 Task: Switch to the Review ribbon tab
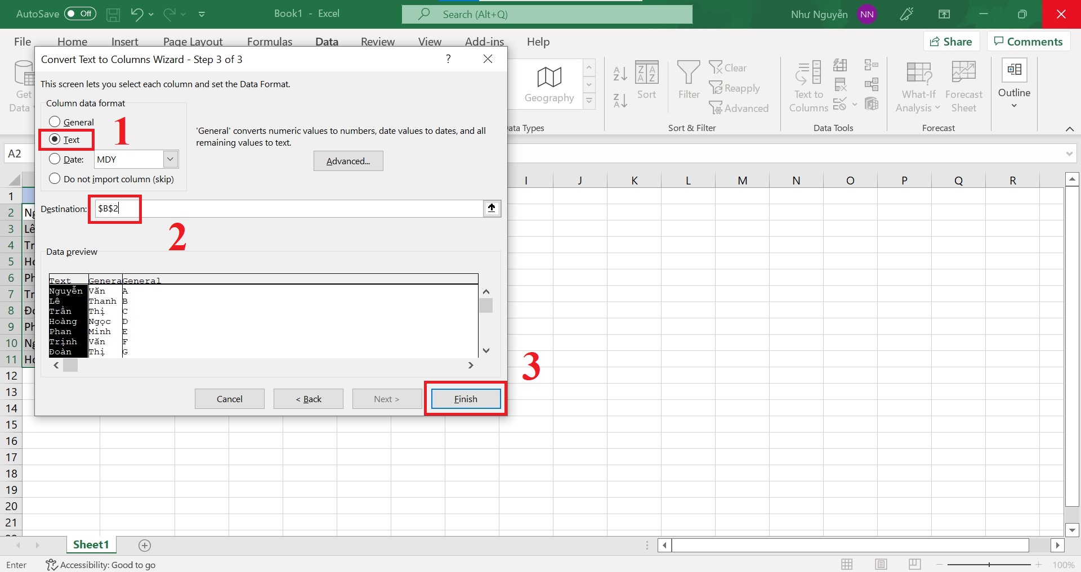pos(377,41)
